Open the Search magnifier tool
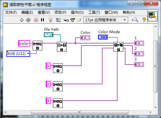The image size is (161, 118). pos(135,20)
